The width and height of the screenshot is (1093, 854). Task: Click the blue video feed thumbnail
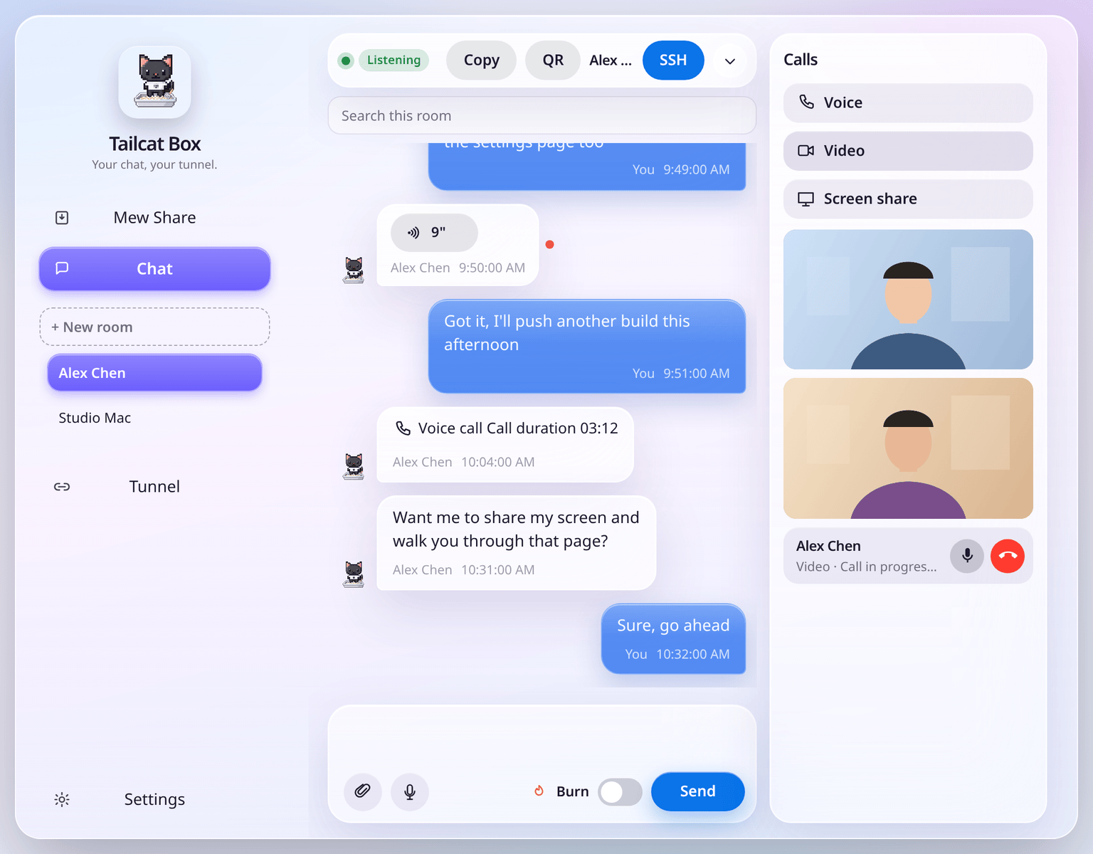[908, 299]
